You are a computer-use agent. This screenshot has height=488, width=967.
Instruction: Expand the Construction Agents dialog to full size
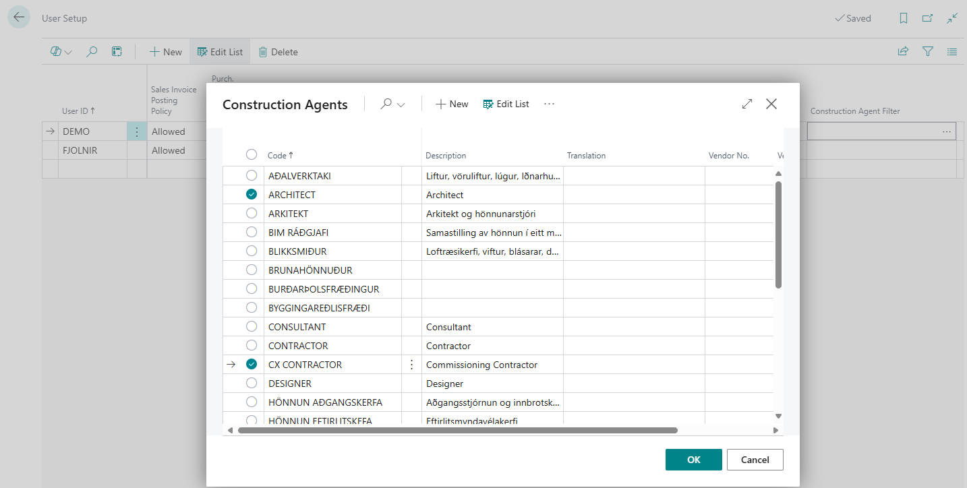(746, 104)
